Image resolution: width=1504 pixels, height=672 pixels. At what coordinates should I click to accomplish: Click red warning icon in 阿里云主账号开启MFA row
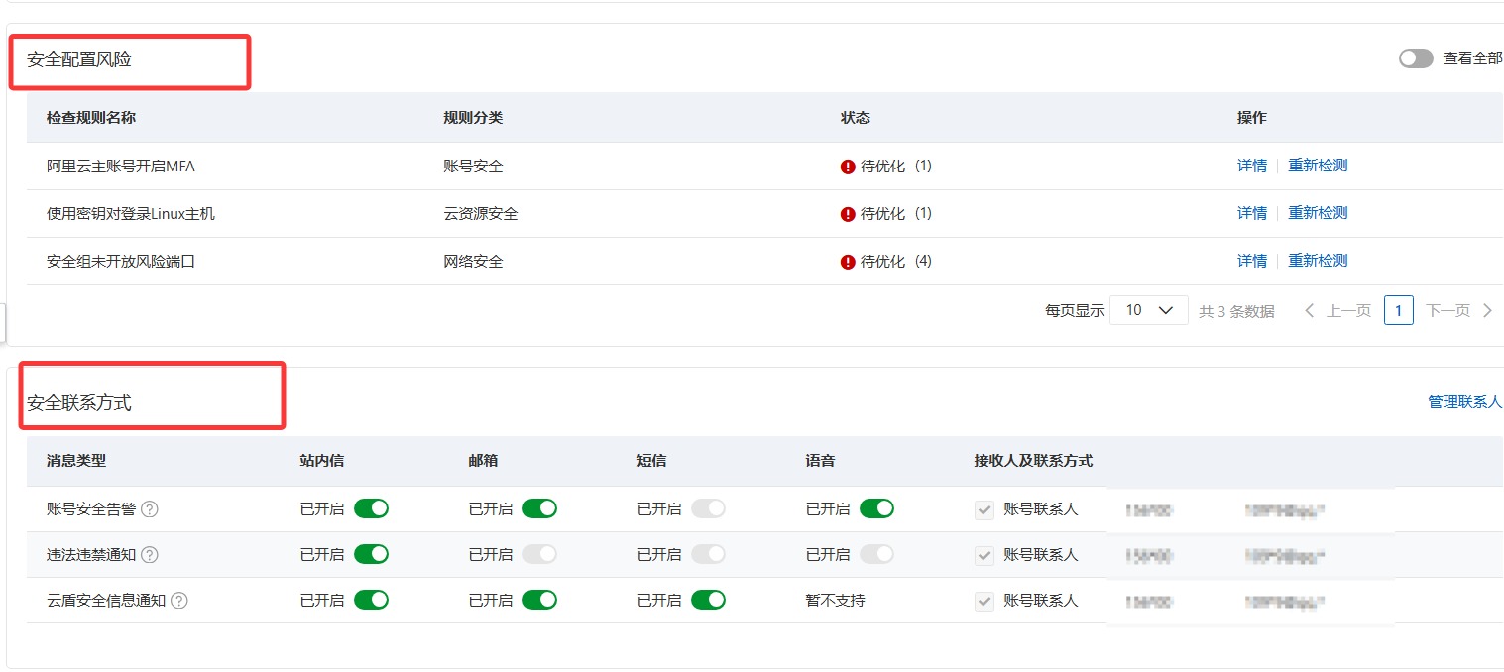point(848,167)
